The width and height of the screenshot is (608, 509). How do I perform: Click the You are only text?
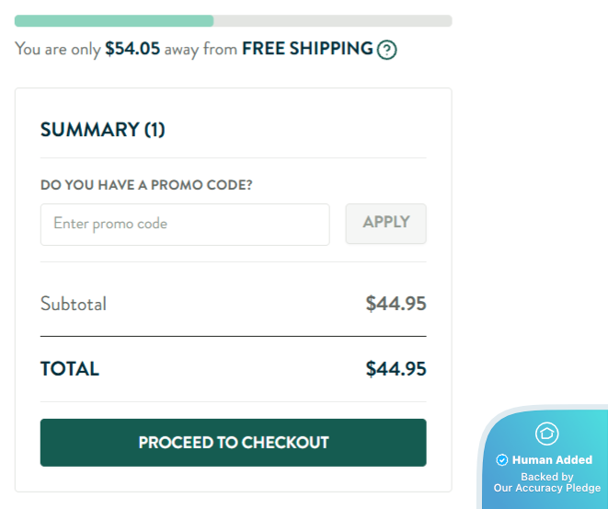(57, 49)
